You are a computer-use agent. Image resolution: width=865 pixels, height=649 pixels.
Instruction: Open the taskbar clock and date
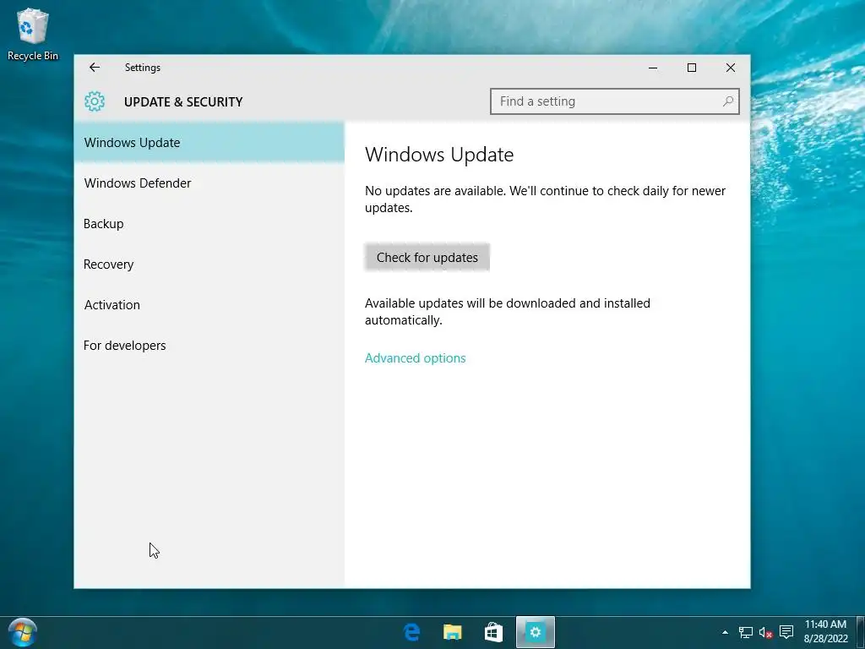click(x=825, y=632)
